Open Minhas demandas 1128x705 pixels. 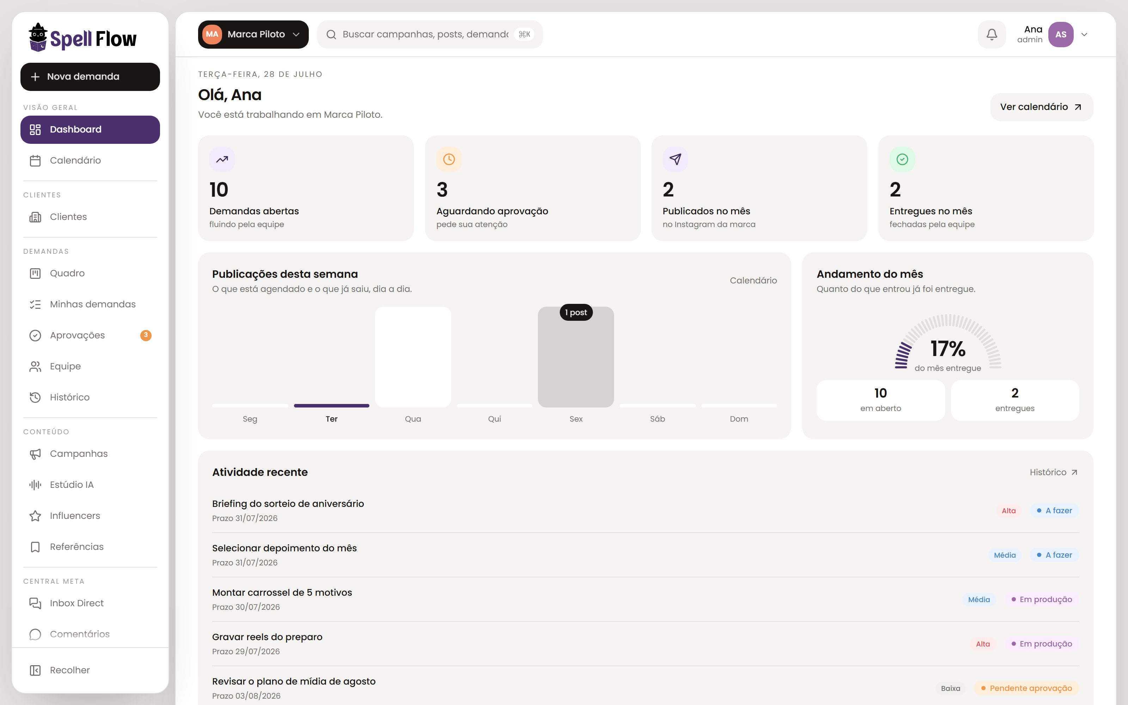90,305
